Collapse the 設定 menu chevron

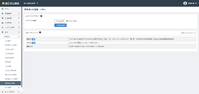pos(19,32)
